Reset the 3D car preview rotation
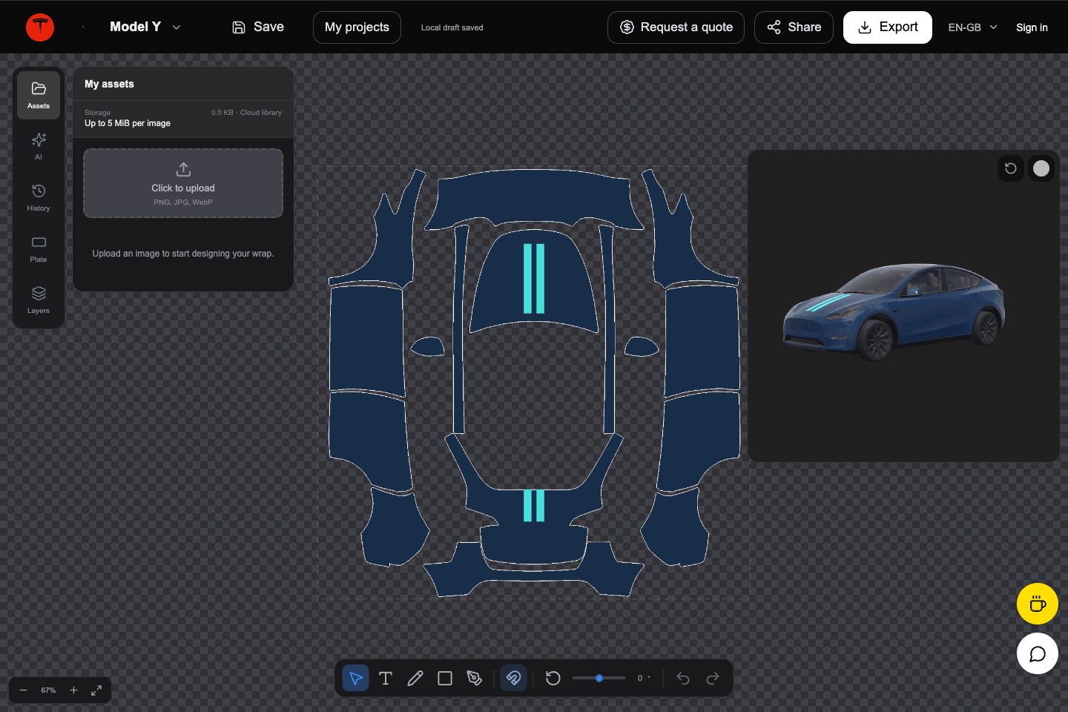The image size is (1068, 712). pos(1011,168)
